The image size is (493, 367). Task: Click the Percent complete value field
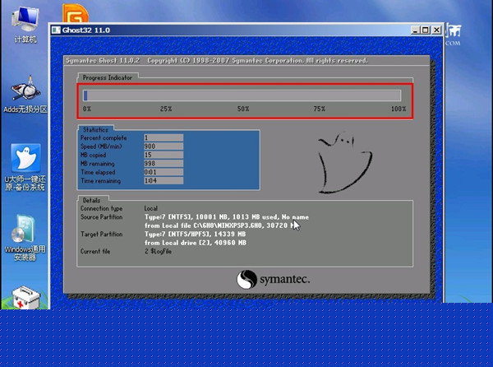point(164,137)
